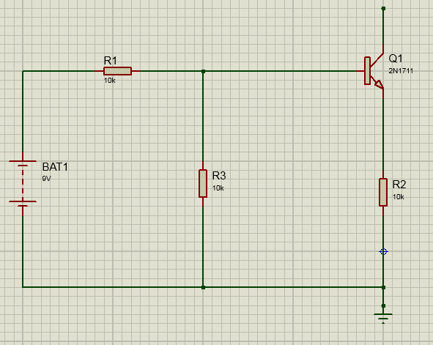This screenshot has width=433, height=345.
Task: Click the 10k value beside R2
Action: (399, 197)
